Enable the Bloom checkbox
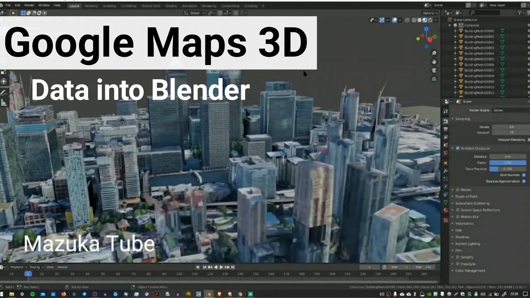The width and height of the screenshot is (530, 298). tap(458, 190)
